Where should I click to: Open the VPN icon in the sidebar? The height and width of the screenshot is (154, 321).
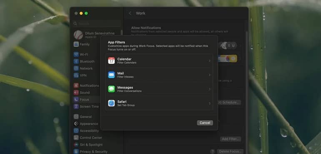76,75
